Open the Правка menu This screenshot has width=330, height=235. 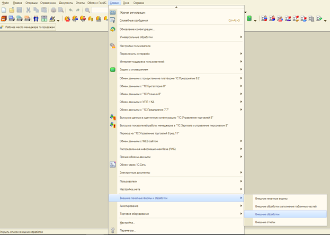point(17,3)
